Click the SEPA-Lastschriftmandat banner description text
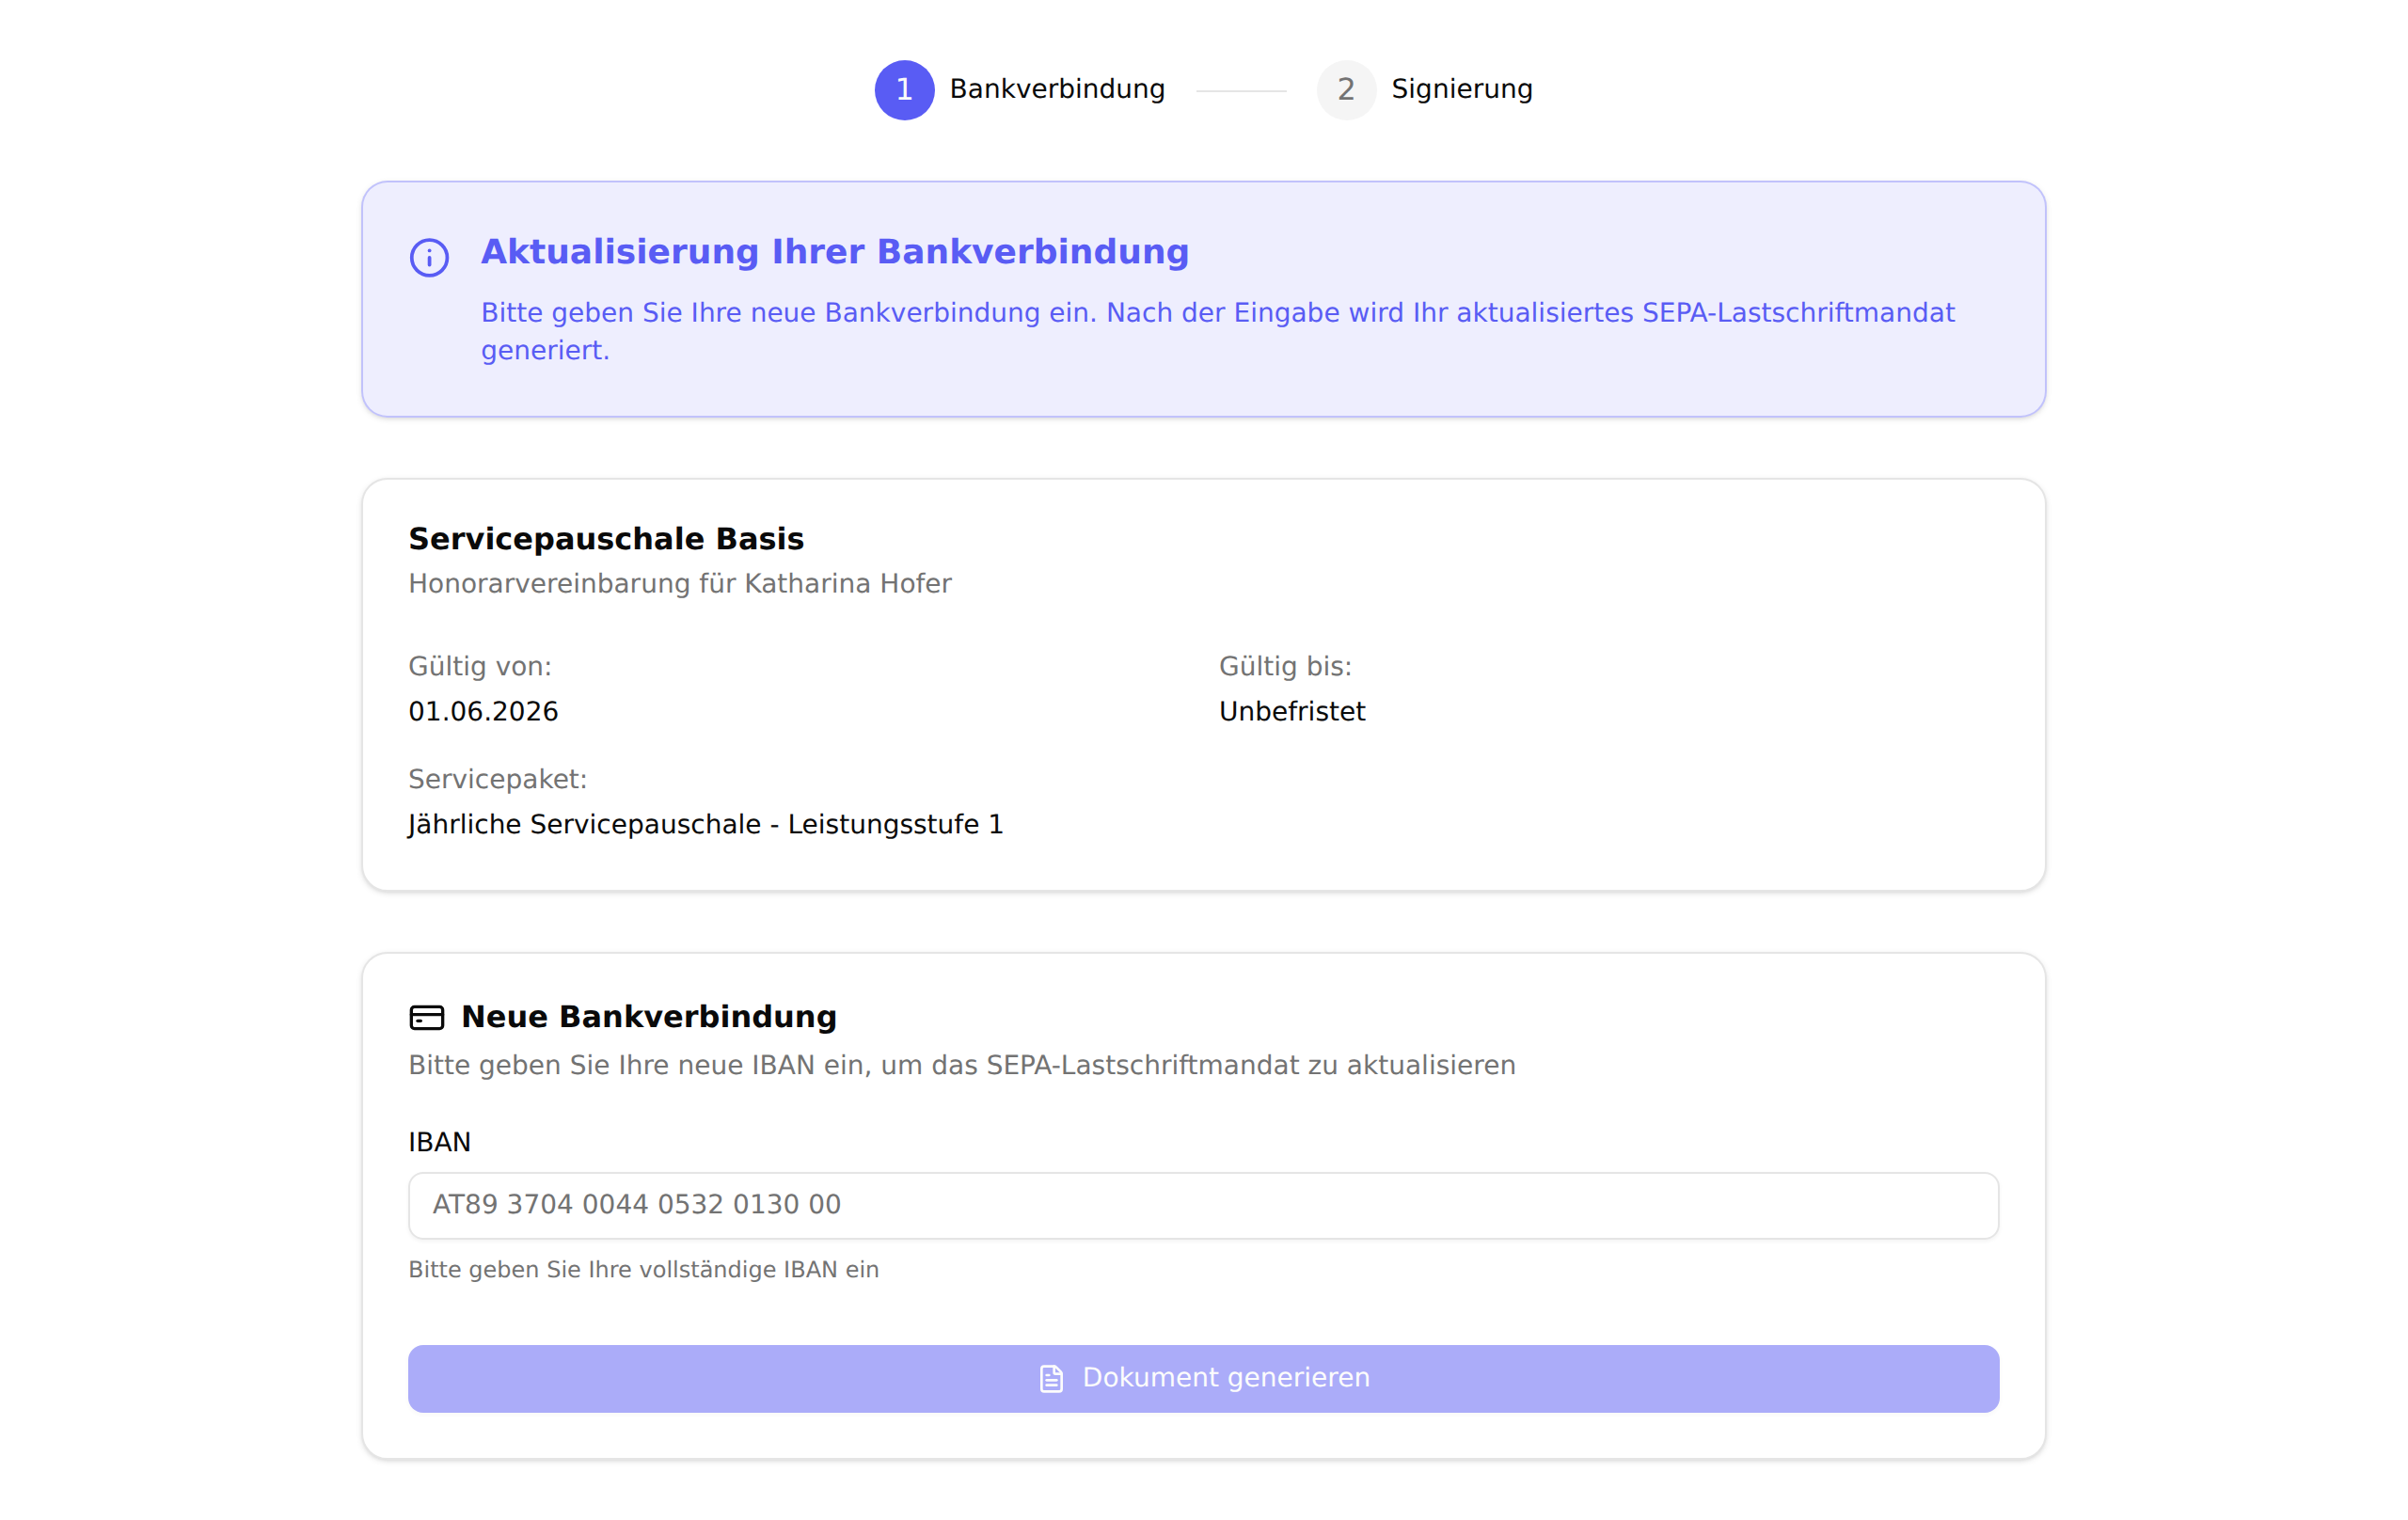 [x=1217, y=331]
